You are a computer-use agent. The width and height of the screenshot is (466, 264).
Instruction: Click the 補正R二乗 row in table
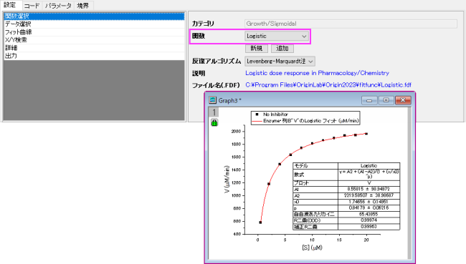tap(346, 227)
